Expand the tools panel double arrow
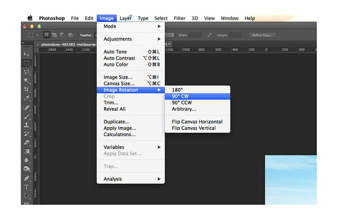The width and height of the screenshot is (337, 223). pyautogui.click(x=23, y=43)
